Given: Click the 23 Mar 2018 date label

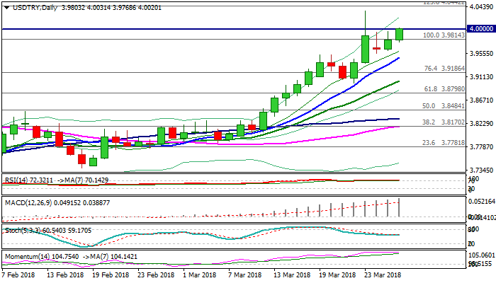Looking at the screenshot, I should pos(383,275).
